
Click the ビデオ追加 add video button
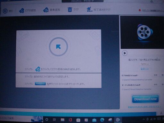(x=28, y=11)
